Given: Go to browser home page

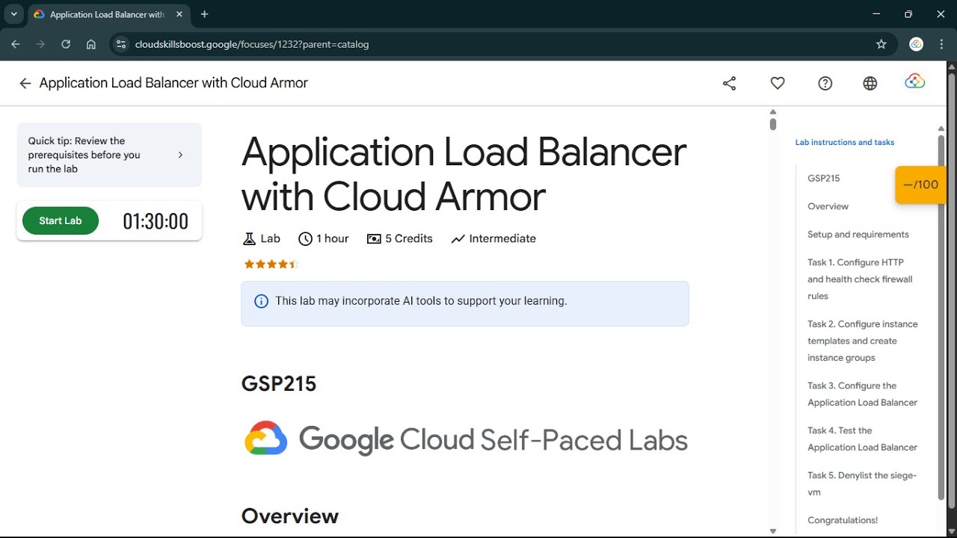Looking at the screenshot, I should coord(91,44).
